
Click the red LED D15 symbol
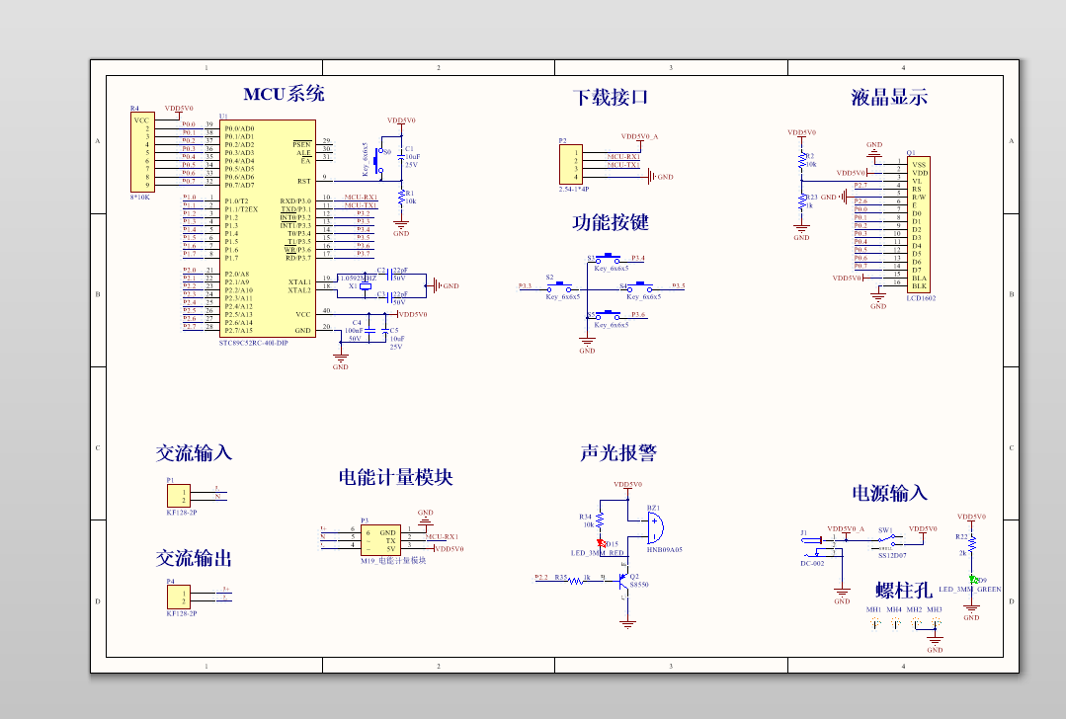(600, 541)
